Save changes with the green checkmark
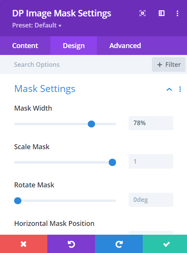This screenshot has height=253, width=187. (x=165, y=244)
